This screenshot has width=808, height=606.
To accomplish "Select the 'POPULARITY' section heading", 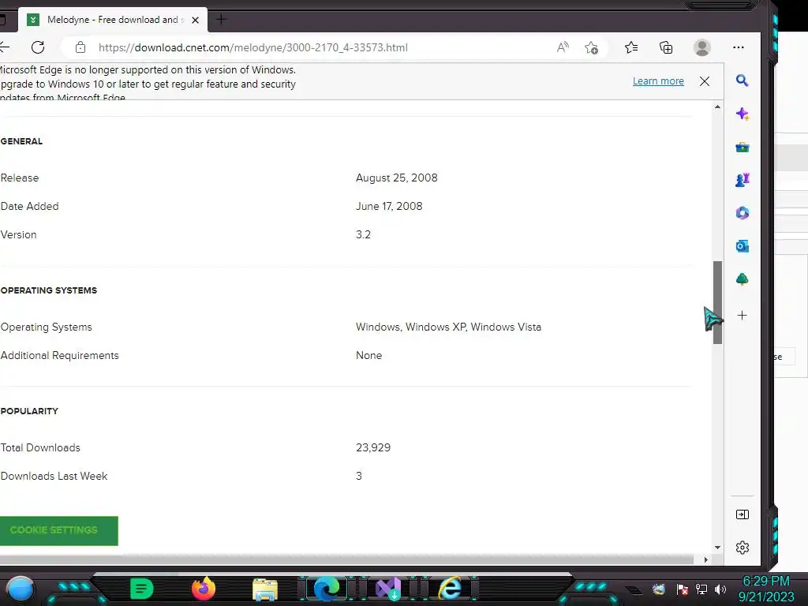I will point(29,411).
